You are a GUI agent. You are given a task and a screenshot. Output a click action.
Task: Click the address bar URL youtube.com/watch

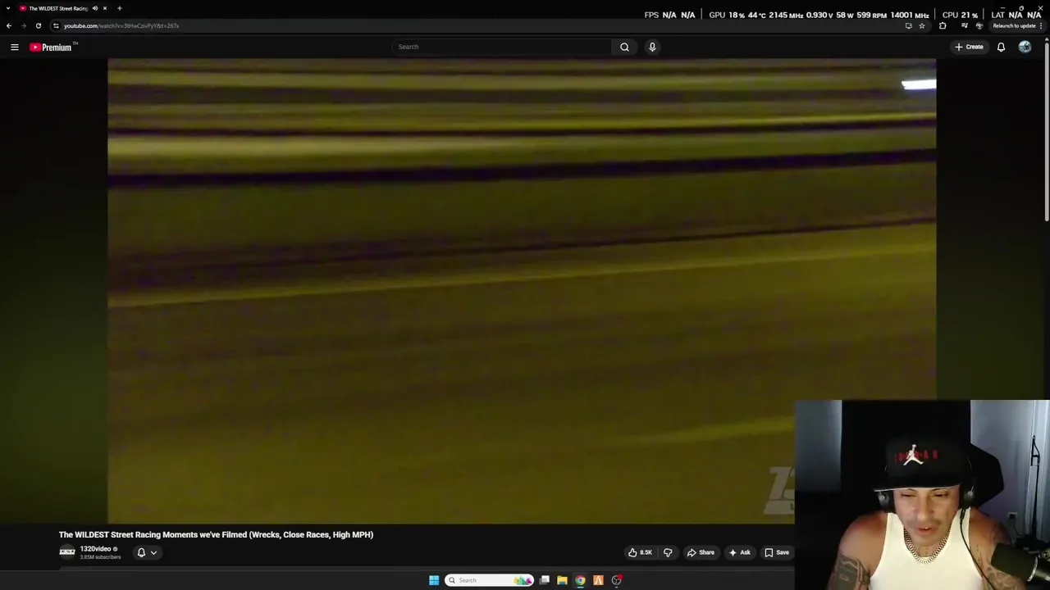click(121, 25)
